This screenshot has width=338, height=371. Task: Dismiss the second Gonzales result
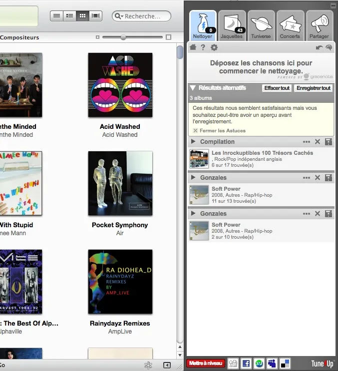point(318,214)
